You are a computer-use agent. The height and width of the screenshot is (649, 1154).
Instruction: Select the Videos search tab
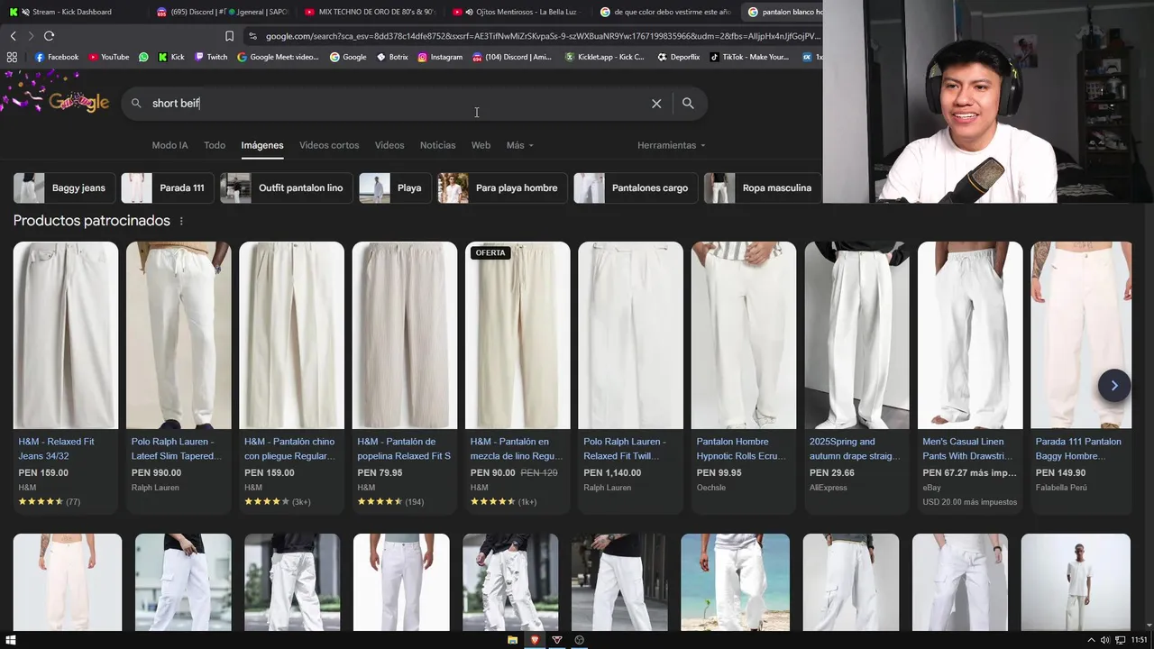(389, 145)
